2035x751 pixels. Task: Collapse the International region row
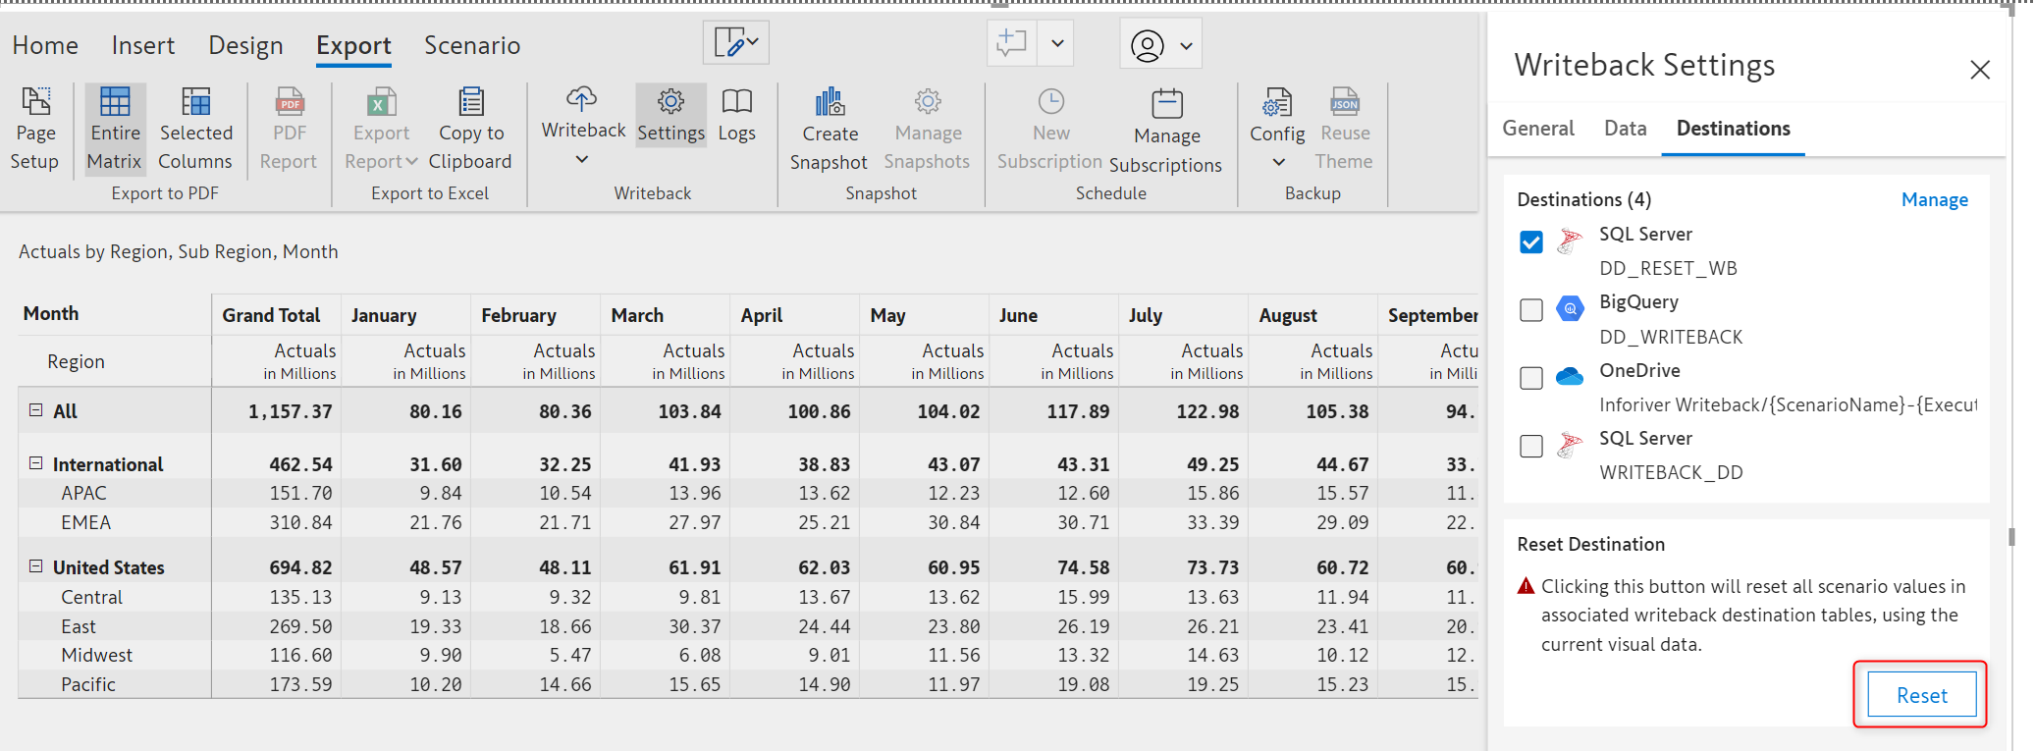pos(36,463)
